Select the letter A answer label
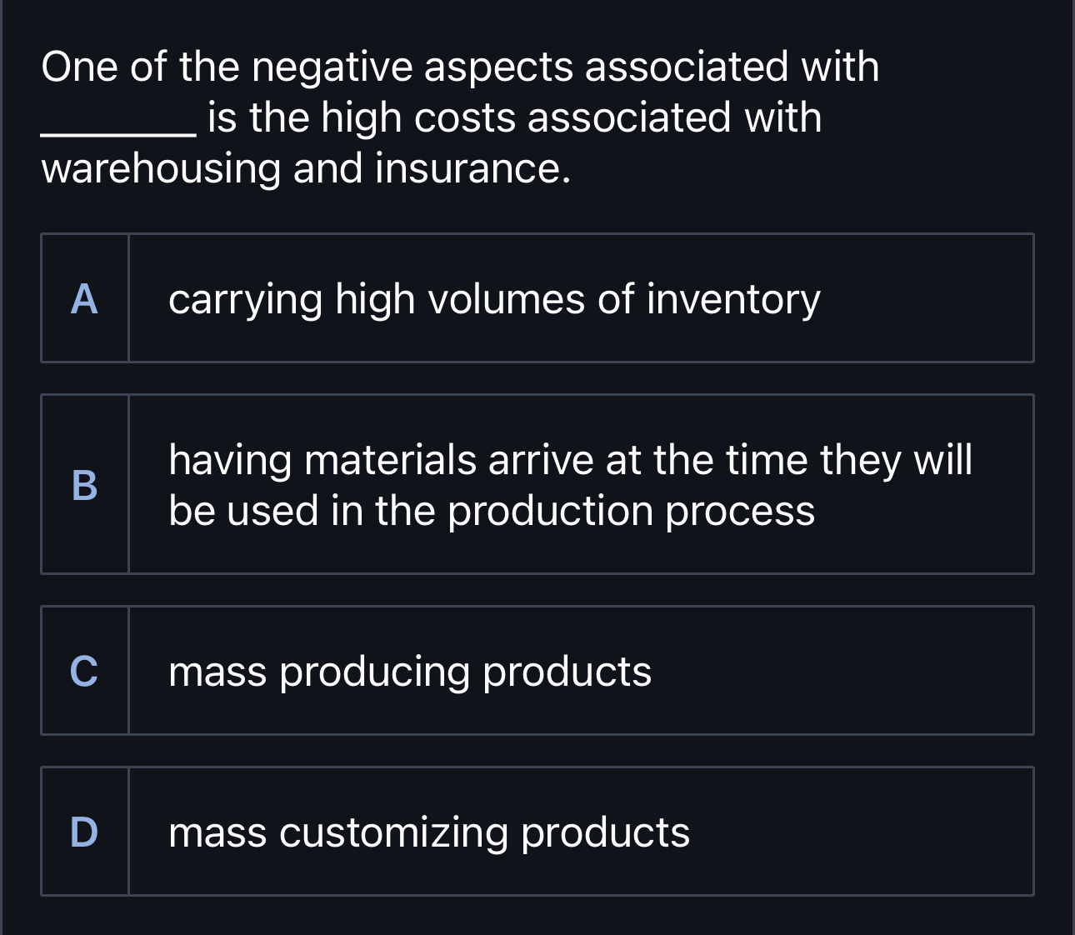This screenshot has height=935, width=1075. [x=85, y=298]
